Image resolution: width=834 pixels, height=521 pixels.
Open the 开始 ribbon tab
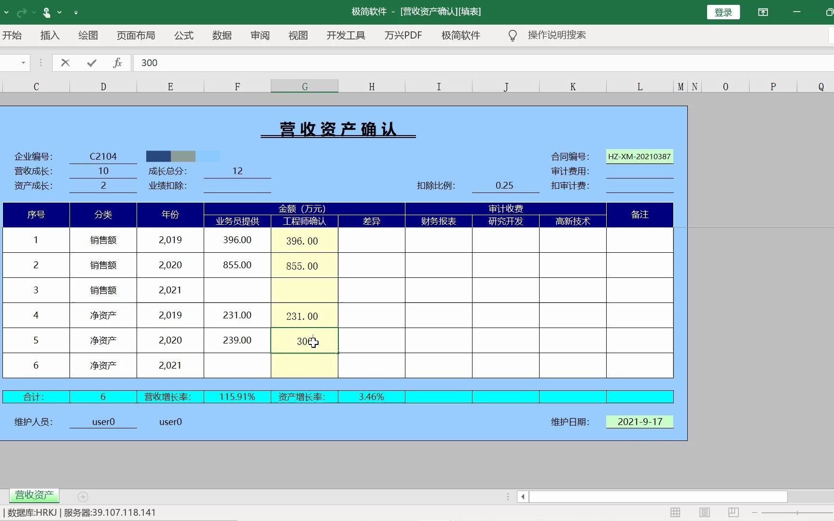click(12, 35)
